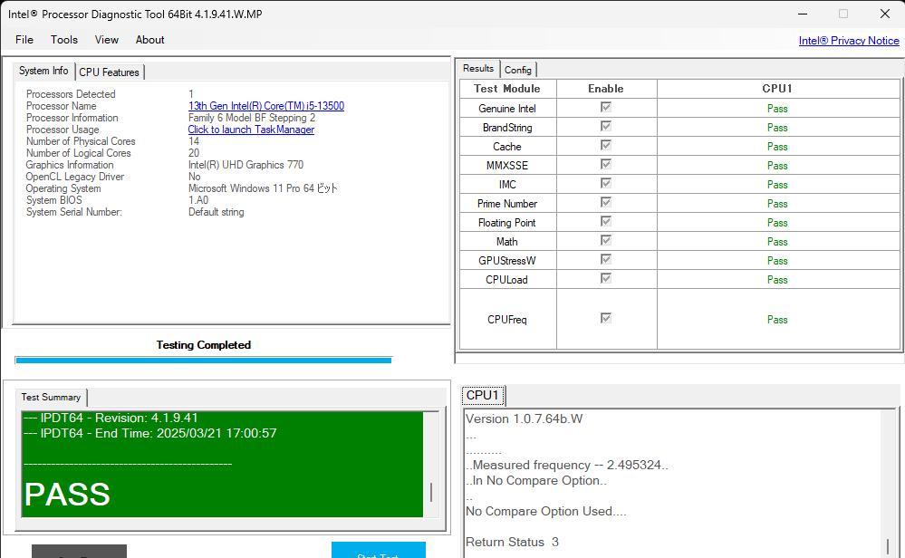Click the blue Start Test button
Image resolution: width=905 pixels, height=558 pixels.
379,550
